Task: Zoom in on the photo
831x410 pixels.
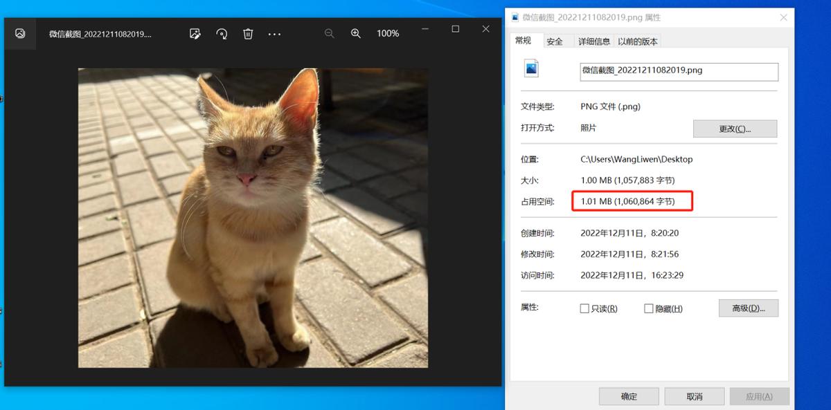Action: 355,33
